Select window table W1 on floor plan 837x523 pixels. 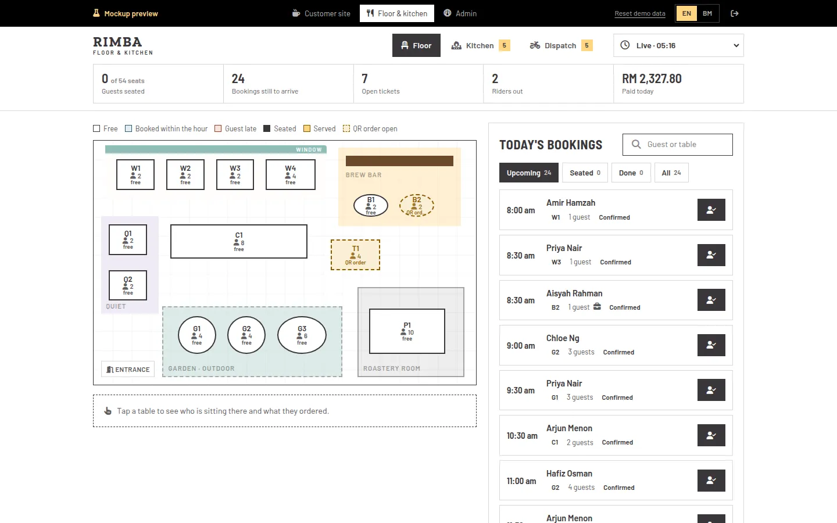pos(135,174)
